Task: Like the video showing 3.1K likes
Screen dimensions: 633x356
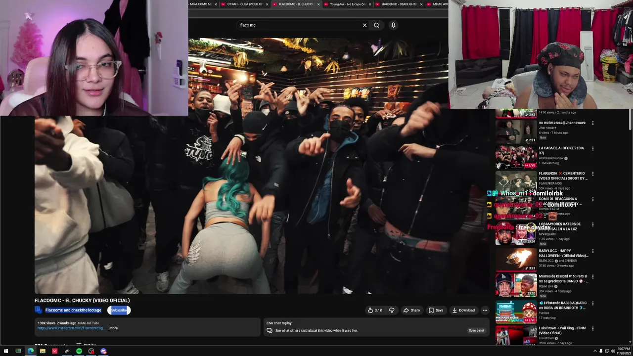Action: pos(375,311)
